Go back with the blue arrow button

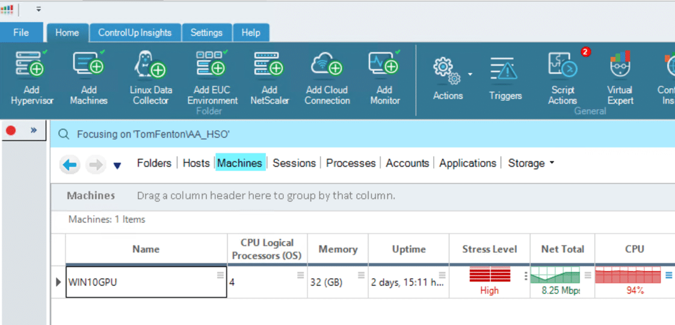click(x=70, y=165)
